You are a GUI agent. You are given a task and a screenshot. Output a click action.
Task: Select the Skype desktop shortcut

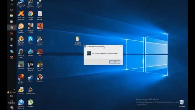30,40
